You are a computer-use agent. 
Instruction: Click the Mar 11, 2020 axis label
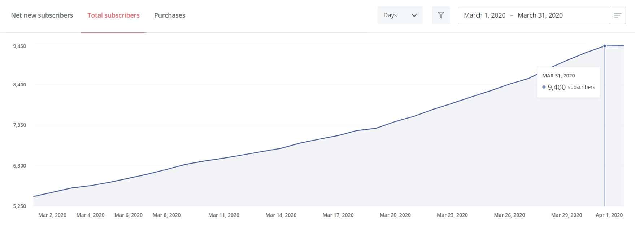tap(224, 215)
